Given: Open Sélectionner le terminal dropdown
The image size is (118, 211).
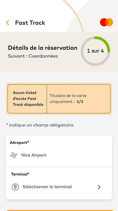Looking at the screenshot, I should [x=59, y=187].
